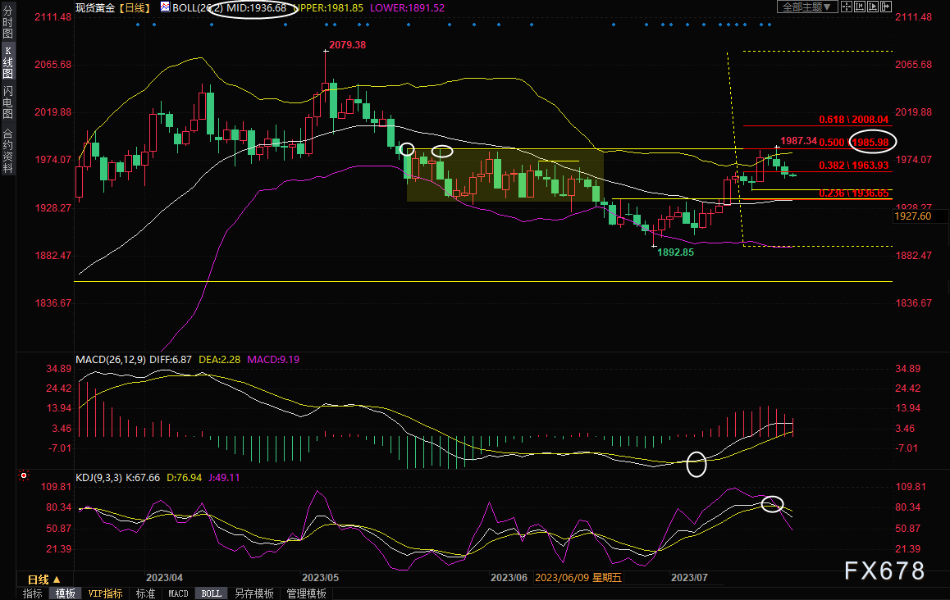Open the 全部主题 theme dropdown
This screenshot has width=950, height=600.
[807, 7]
